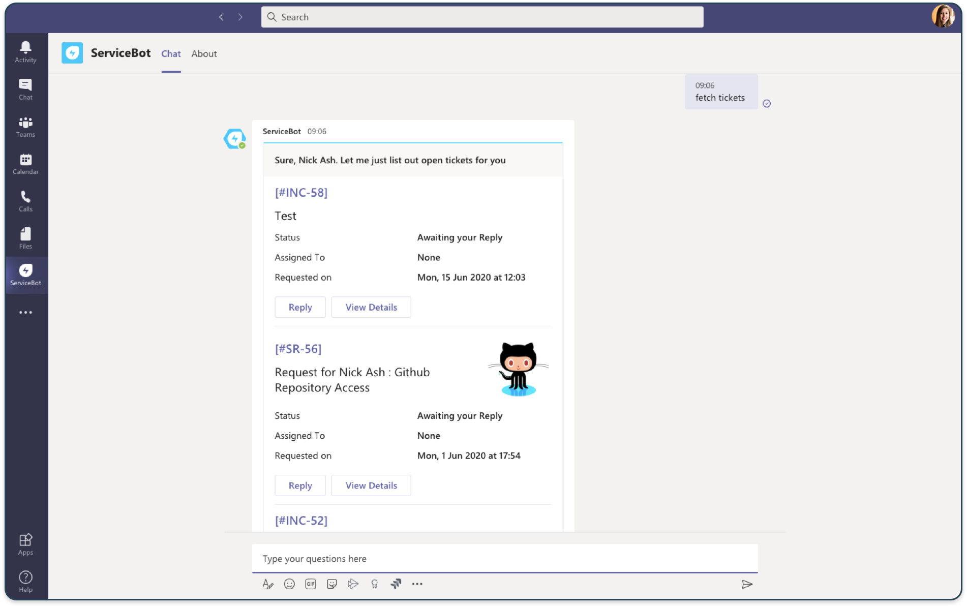This screenshot has height=607, width=967.
Task: Expand more compose options ellipsis
Action: (x=417, y=584)
